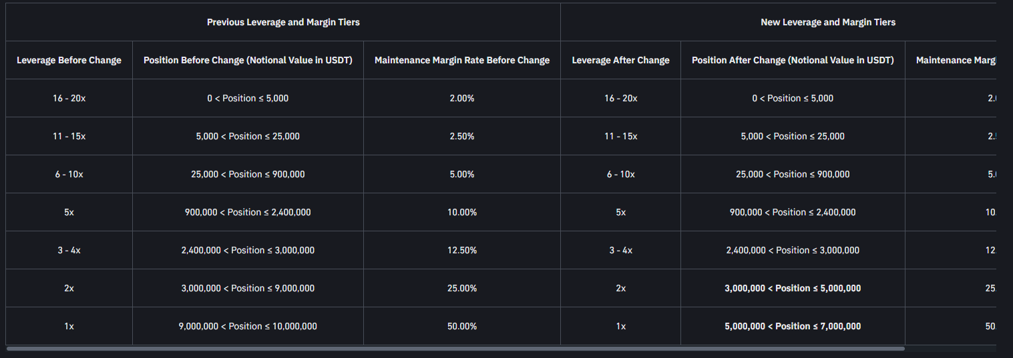Screen dimensions: 1013x358
Task: Select the 50.00% maintenance margin rate cell
Action: pyautogui.click(x=462, y=326)
